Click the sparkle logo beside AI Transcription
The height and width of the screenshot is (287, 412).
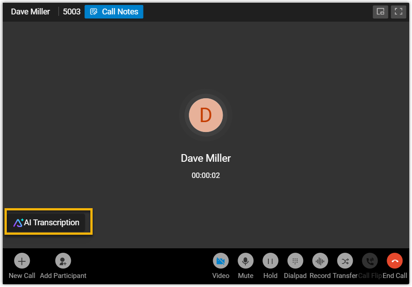18,223
